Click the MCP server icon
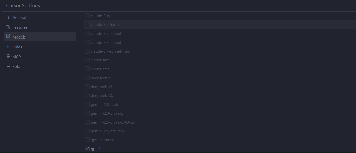Viewport: 356px width, 153px height. (x=8, y=56)
